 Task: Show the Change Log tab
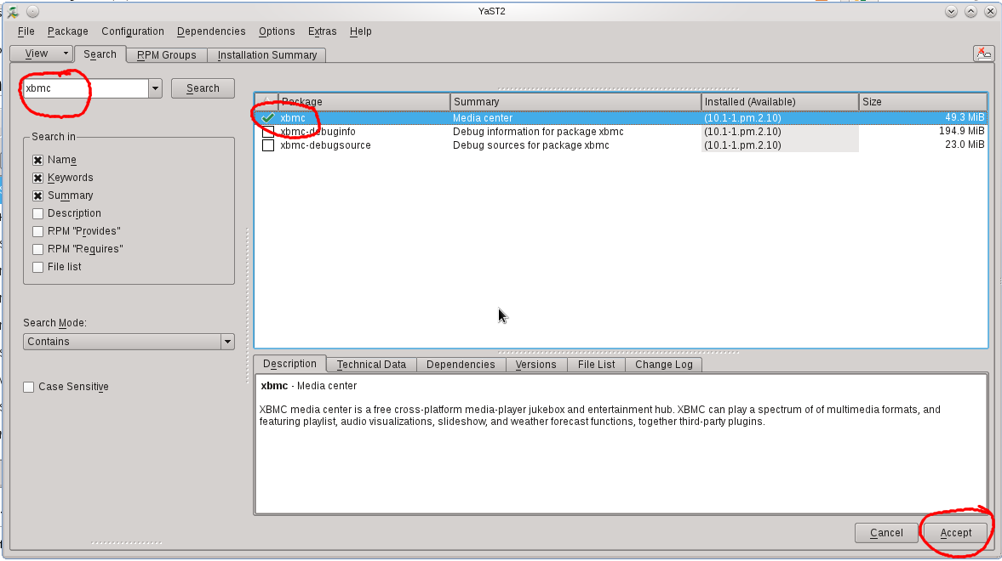(x=664, y=365)
